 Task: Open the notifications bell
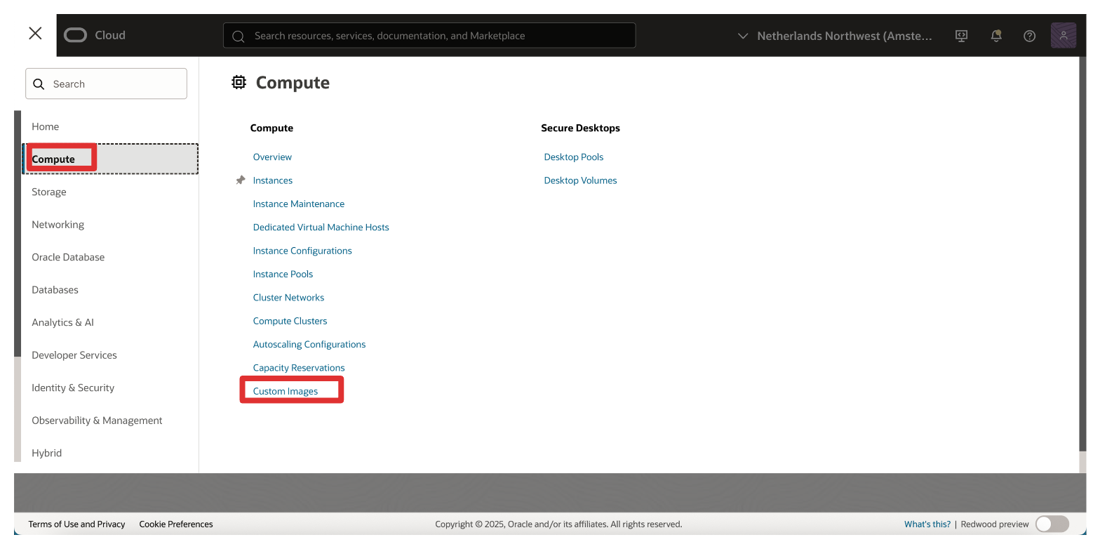point(995,36)
